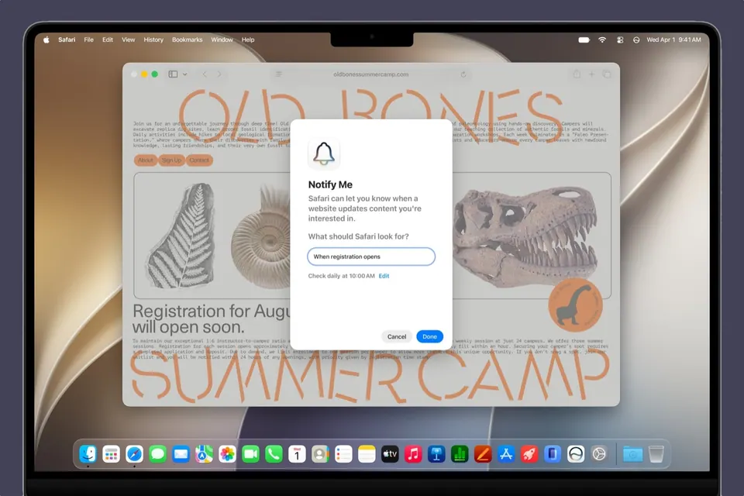Screen dimensions: 744x496
Task: Open the Help menu
Action: click(x=248, y=40)
